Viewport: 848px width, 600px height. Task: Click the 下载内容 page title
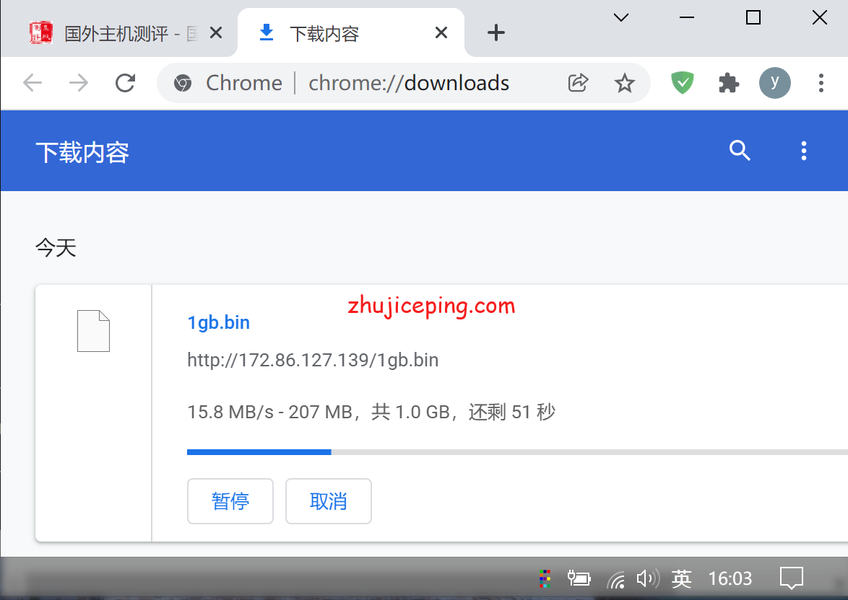click(82, 152)
